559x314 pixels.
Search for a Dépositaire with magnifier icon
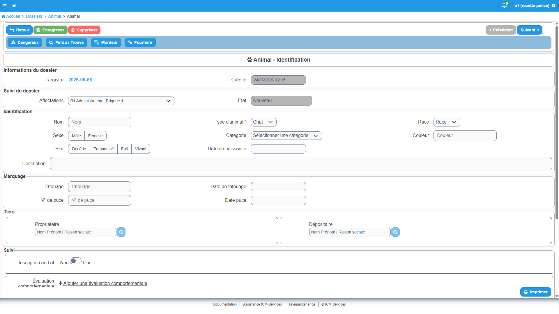[x=395, y=232]
